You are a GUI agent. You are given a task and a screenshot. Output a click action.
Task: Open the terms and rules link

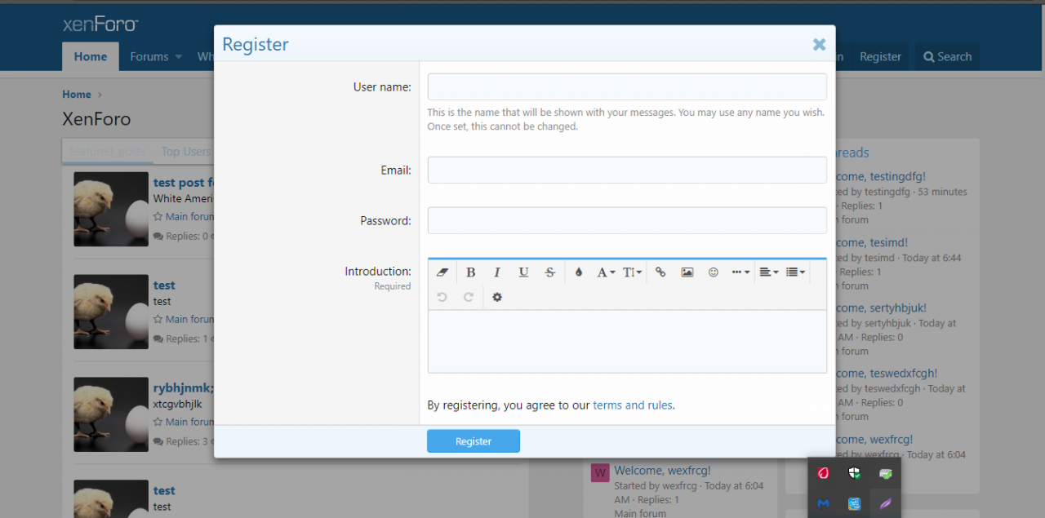[633, 405]
